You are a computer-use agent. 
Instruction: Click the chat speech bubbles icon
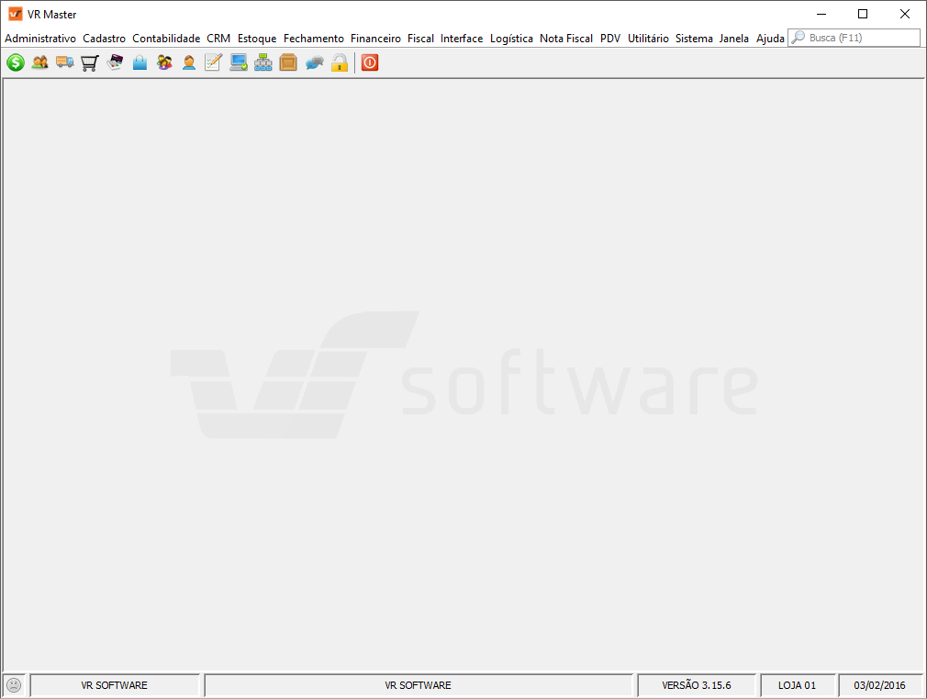click(314, 62)
